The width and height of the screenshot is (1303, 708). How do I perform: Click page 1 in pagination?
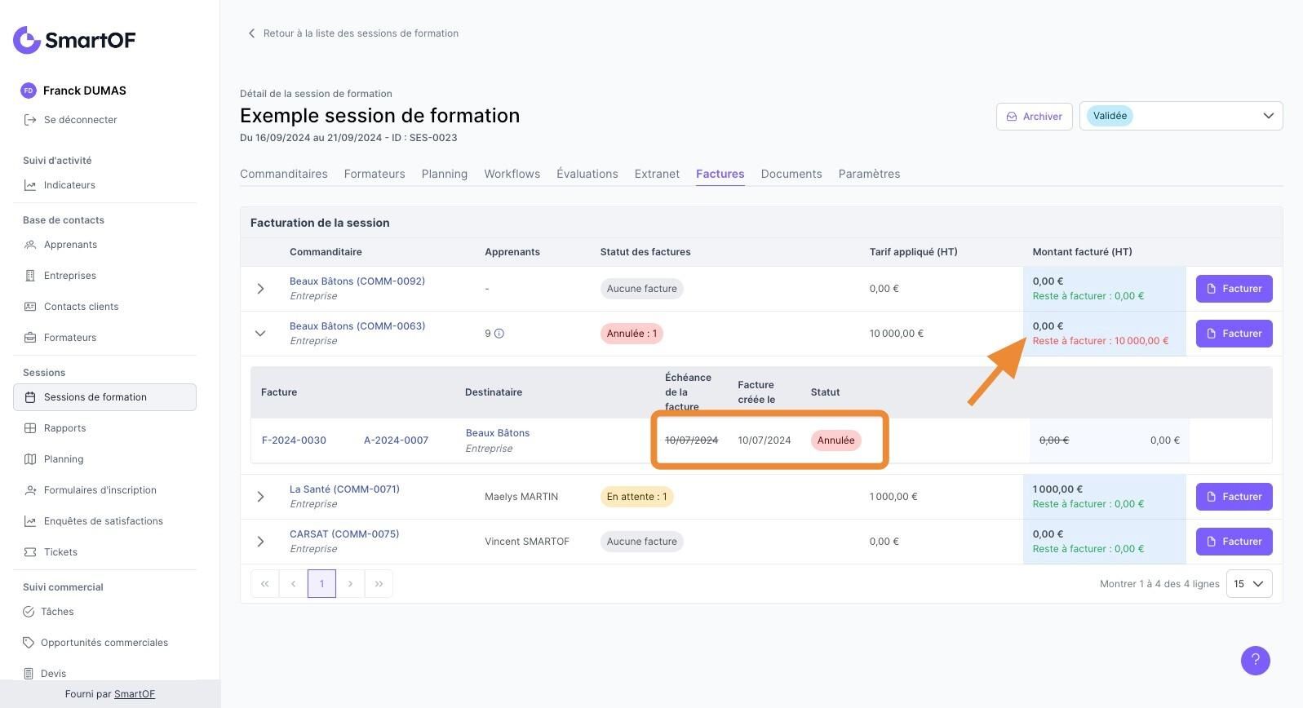point(321,584)
